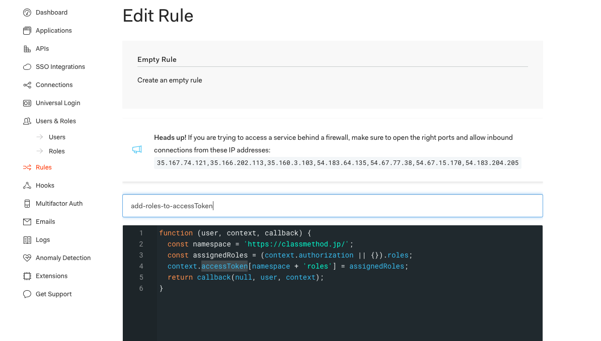Image resolution: width=601 pixels, height=341 pixels.
Task: Click the Extensions chip icon
Action: pos(27,276)
